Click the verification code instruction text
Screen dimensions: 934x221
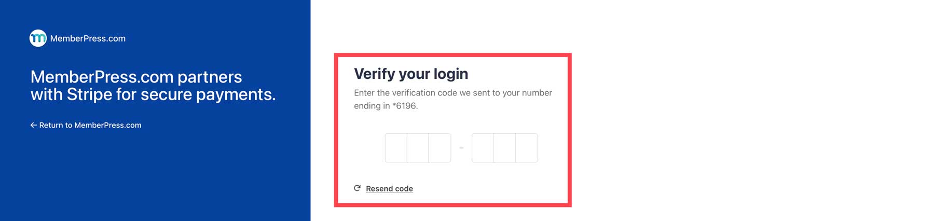point(452,93)
